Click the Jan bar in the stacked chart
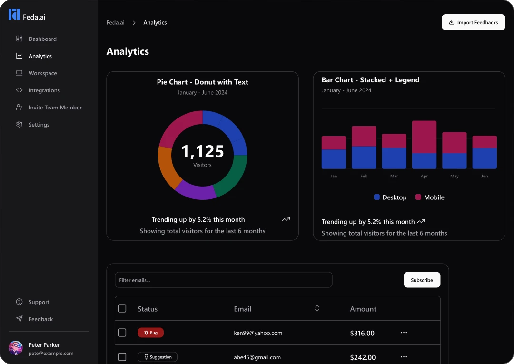 pos(334,152)
